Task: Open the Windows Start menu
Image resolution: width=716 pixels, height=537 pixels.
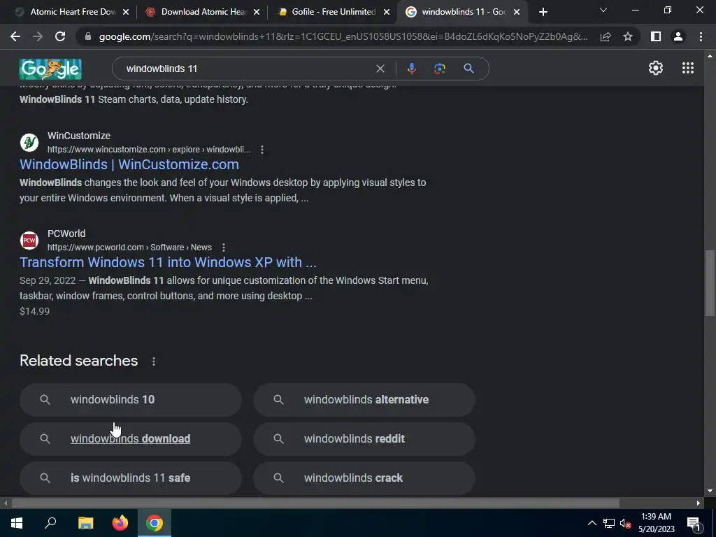Action: coord(17,523)
